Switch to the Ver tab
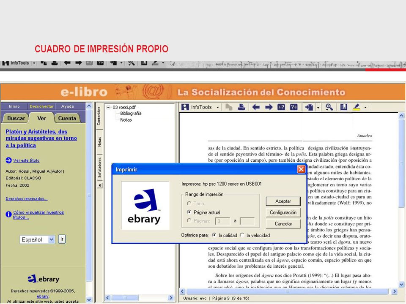 click(x=41, y=118)
